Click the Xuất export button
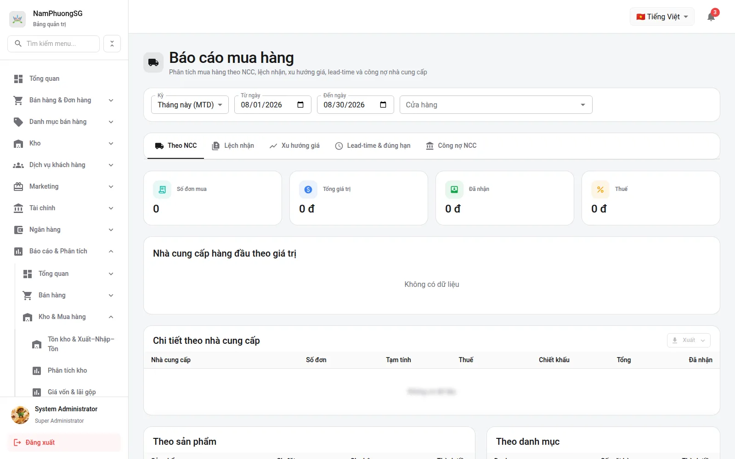735x459 pixels. click(x=689, y=340)
